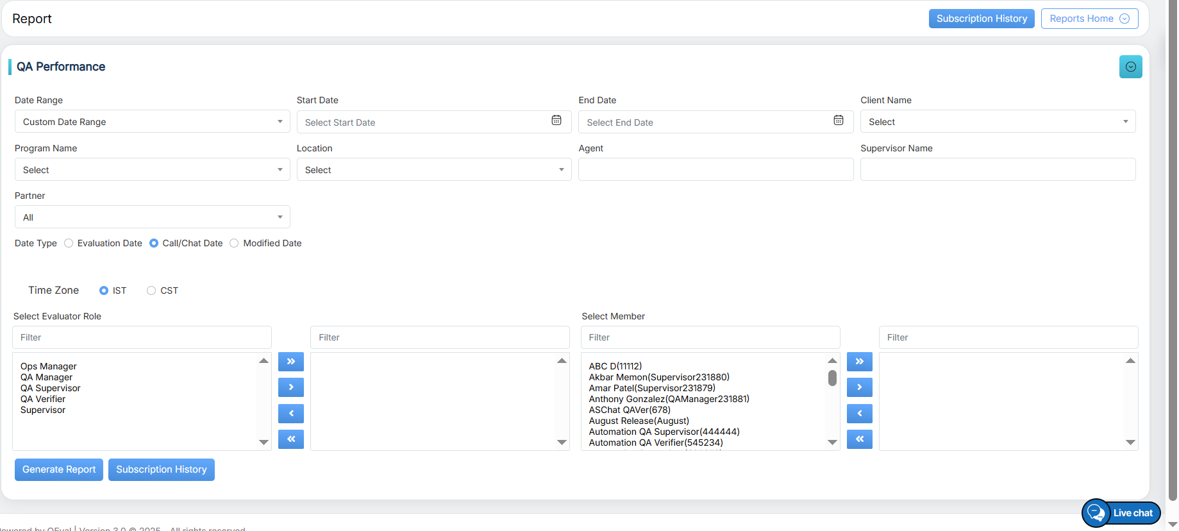The width and height of the screenshot is (1179, 531).
Task: Click the Select Member list scrollbar thumb
Action: (832, 378)
